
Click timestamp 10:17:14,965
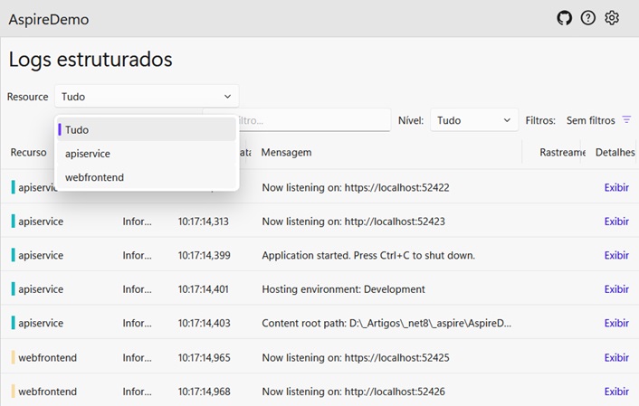pyautogui.click(x=204, y=357)
